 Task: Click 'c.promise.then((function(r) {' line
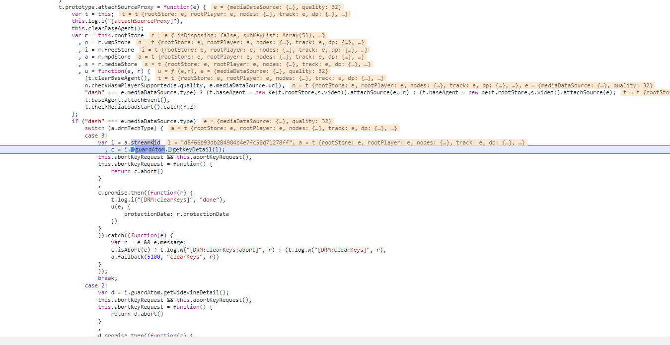(145, 193)
